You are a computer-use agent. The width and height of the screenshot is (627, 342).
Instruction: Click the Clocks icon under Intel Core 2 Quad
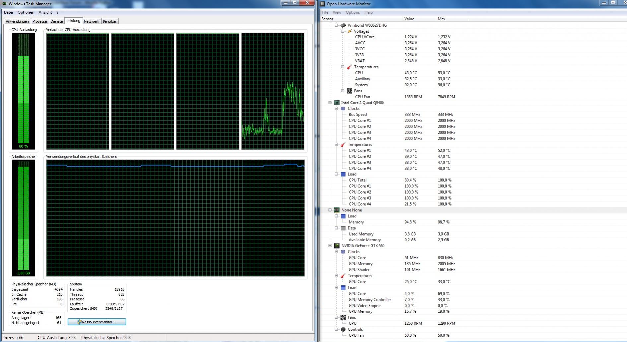343,109
